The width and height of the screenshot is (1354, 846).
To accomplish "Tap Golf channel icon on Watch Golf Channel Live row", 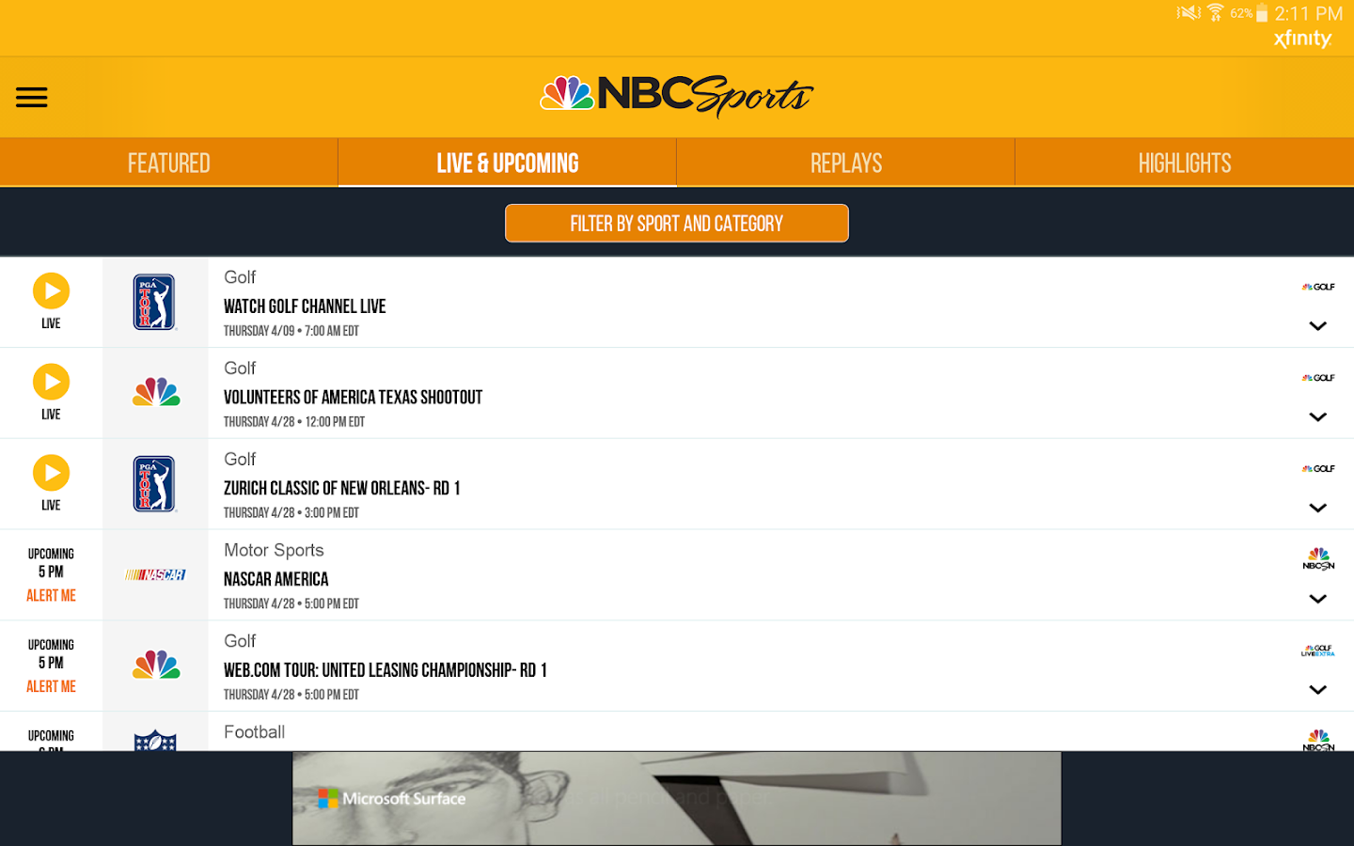I will pos(1318,287).
